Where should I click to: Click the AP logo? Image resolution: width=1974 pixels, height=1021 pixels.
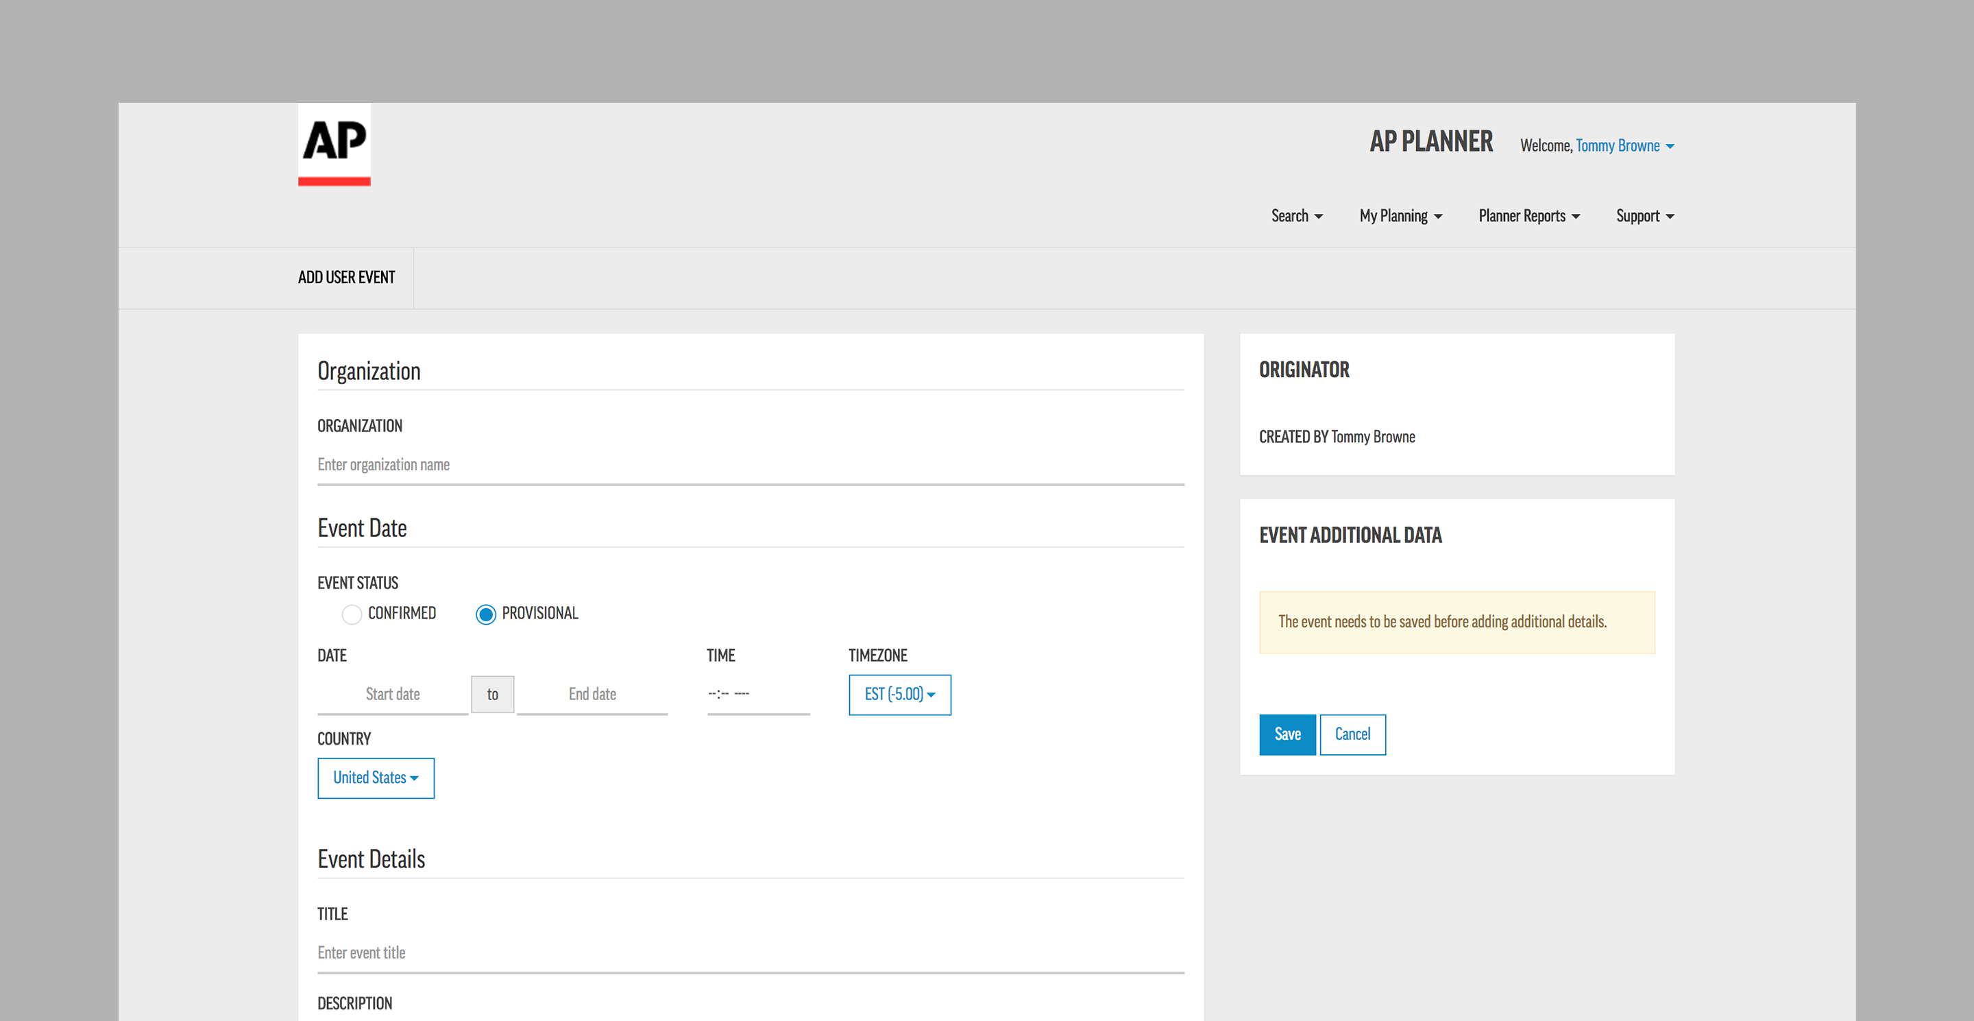click(x=334, y=144)
